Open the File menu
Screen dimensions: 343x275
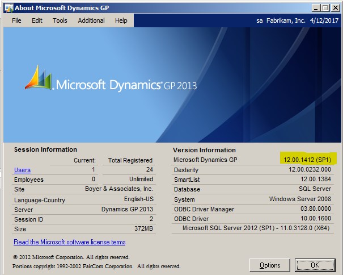tap(16, 20)
